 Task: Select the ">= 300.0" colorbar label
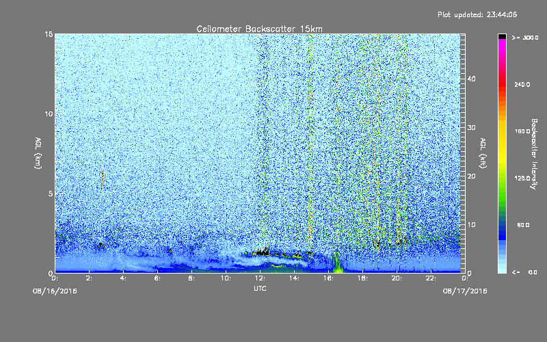click(525, 38)
